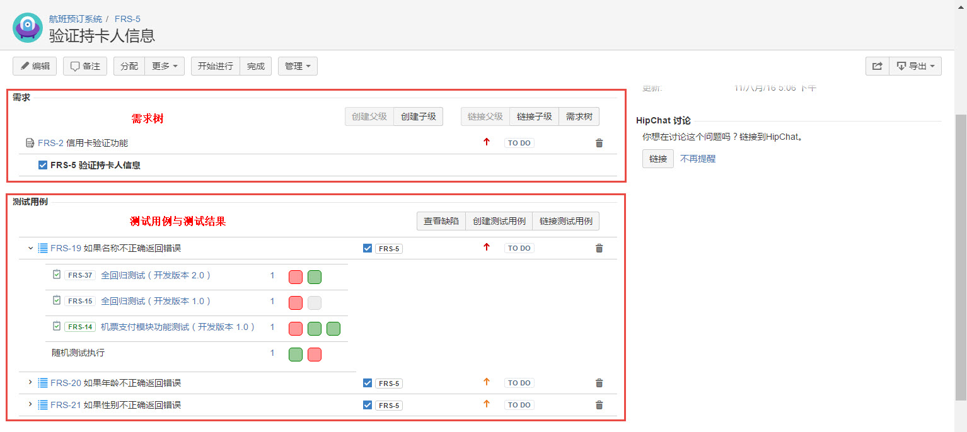Open 机票支付模块功能测试 test plan link
Image resolution: width=967 pixels, height=432 pixels.
pyautogui.click(x=178, y=327)
